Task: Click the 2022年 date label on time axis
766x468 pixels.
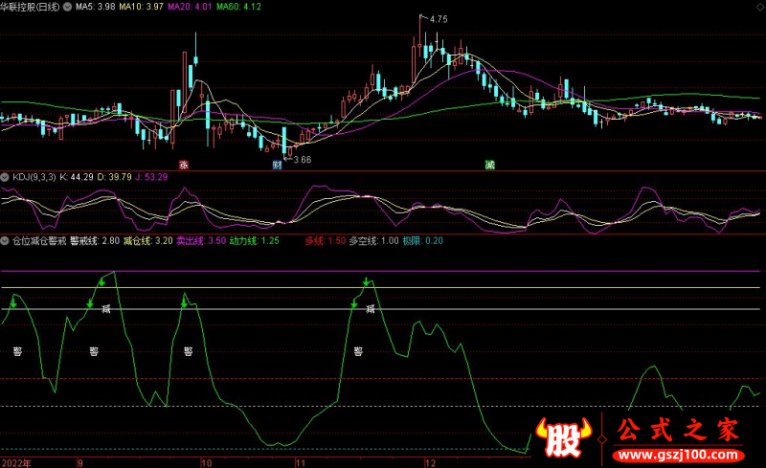Action: coord(15,461)
